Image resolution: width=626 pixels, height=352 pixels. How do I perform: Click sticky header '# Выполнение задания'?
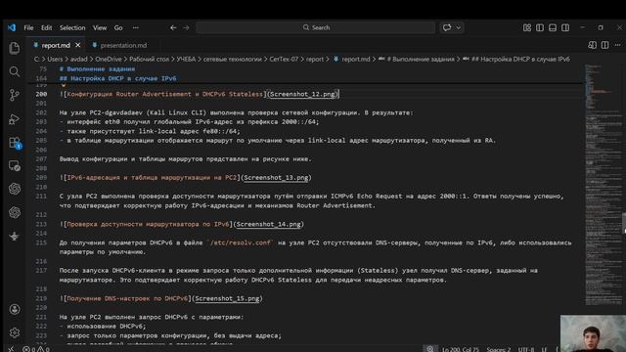click(98, 69)
